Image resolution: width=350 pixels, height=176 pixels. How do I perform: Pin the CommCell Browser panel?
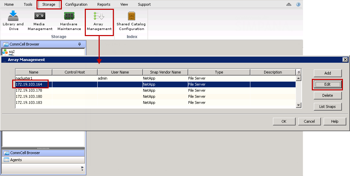point(80,44)
